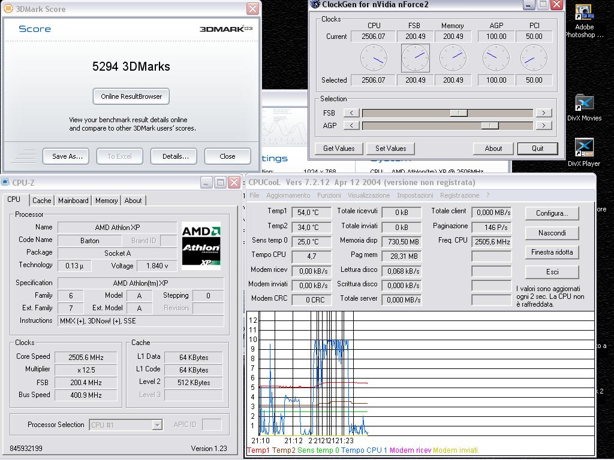614x460 pixels.
Task: Open DivX Movies desktop folder
Action: 584,108
